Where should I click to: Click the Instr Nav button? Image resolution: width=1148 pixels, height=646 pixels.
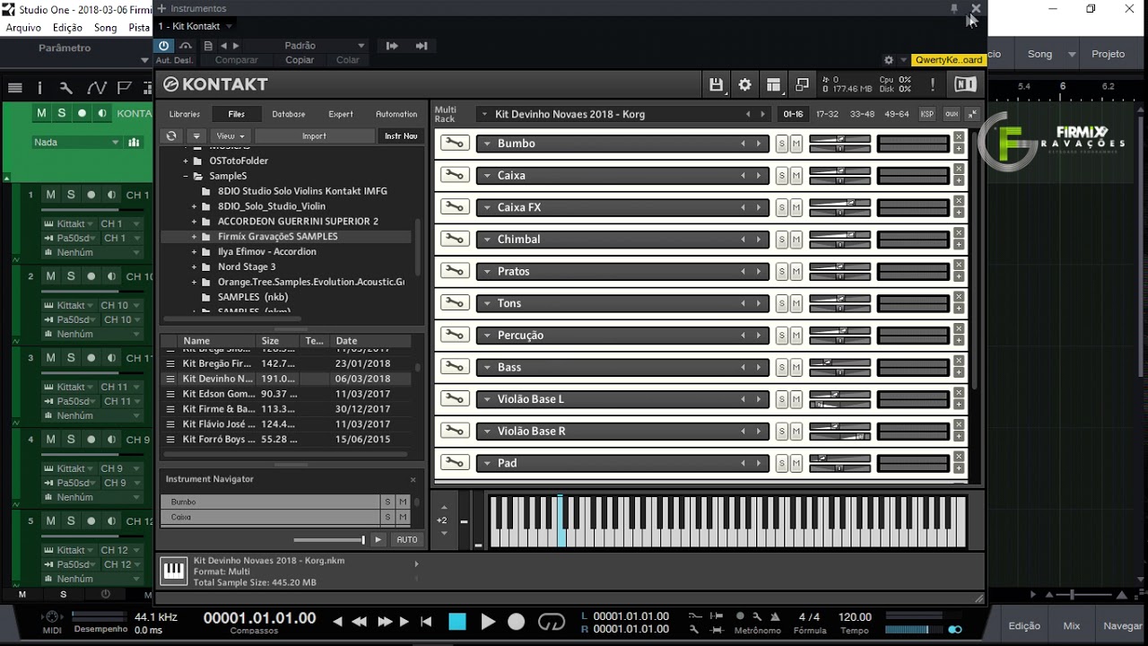[401, 136]
